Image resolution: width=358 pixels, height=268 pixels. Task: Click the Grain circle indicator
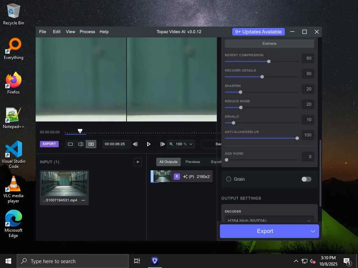229,179
